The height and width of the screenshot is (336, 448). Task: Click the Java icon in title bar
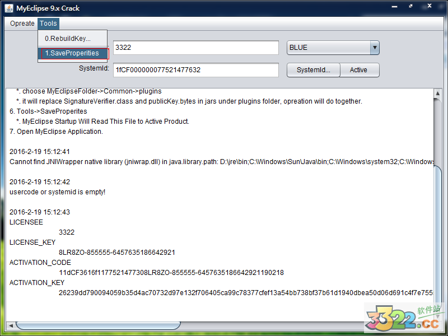9,8
